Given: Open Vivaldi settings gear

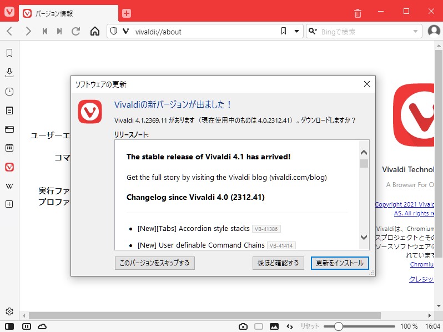Looking at the screenshot, I should [9, 311].
